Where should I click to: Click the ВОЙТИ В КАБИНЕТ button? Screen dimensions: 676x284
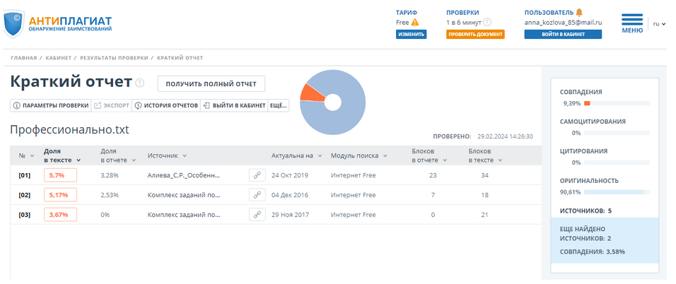click(x=563, y=35)
